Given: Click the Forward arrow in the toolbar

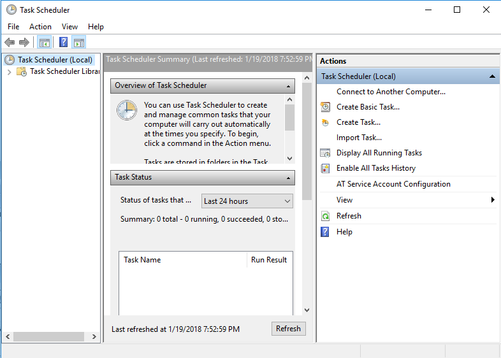Looking at the screenshot, I should point(24,43).
